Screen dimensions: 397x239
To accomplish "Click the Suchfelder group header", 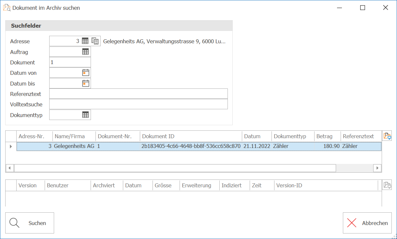I will 119,26.
